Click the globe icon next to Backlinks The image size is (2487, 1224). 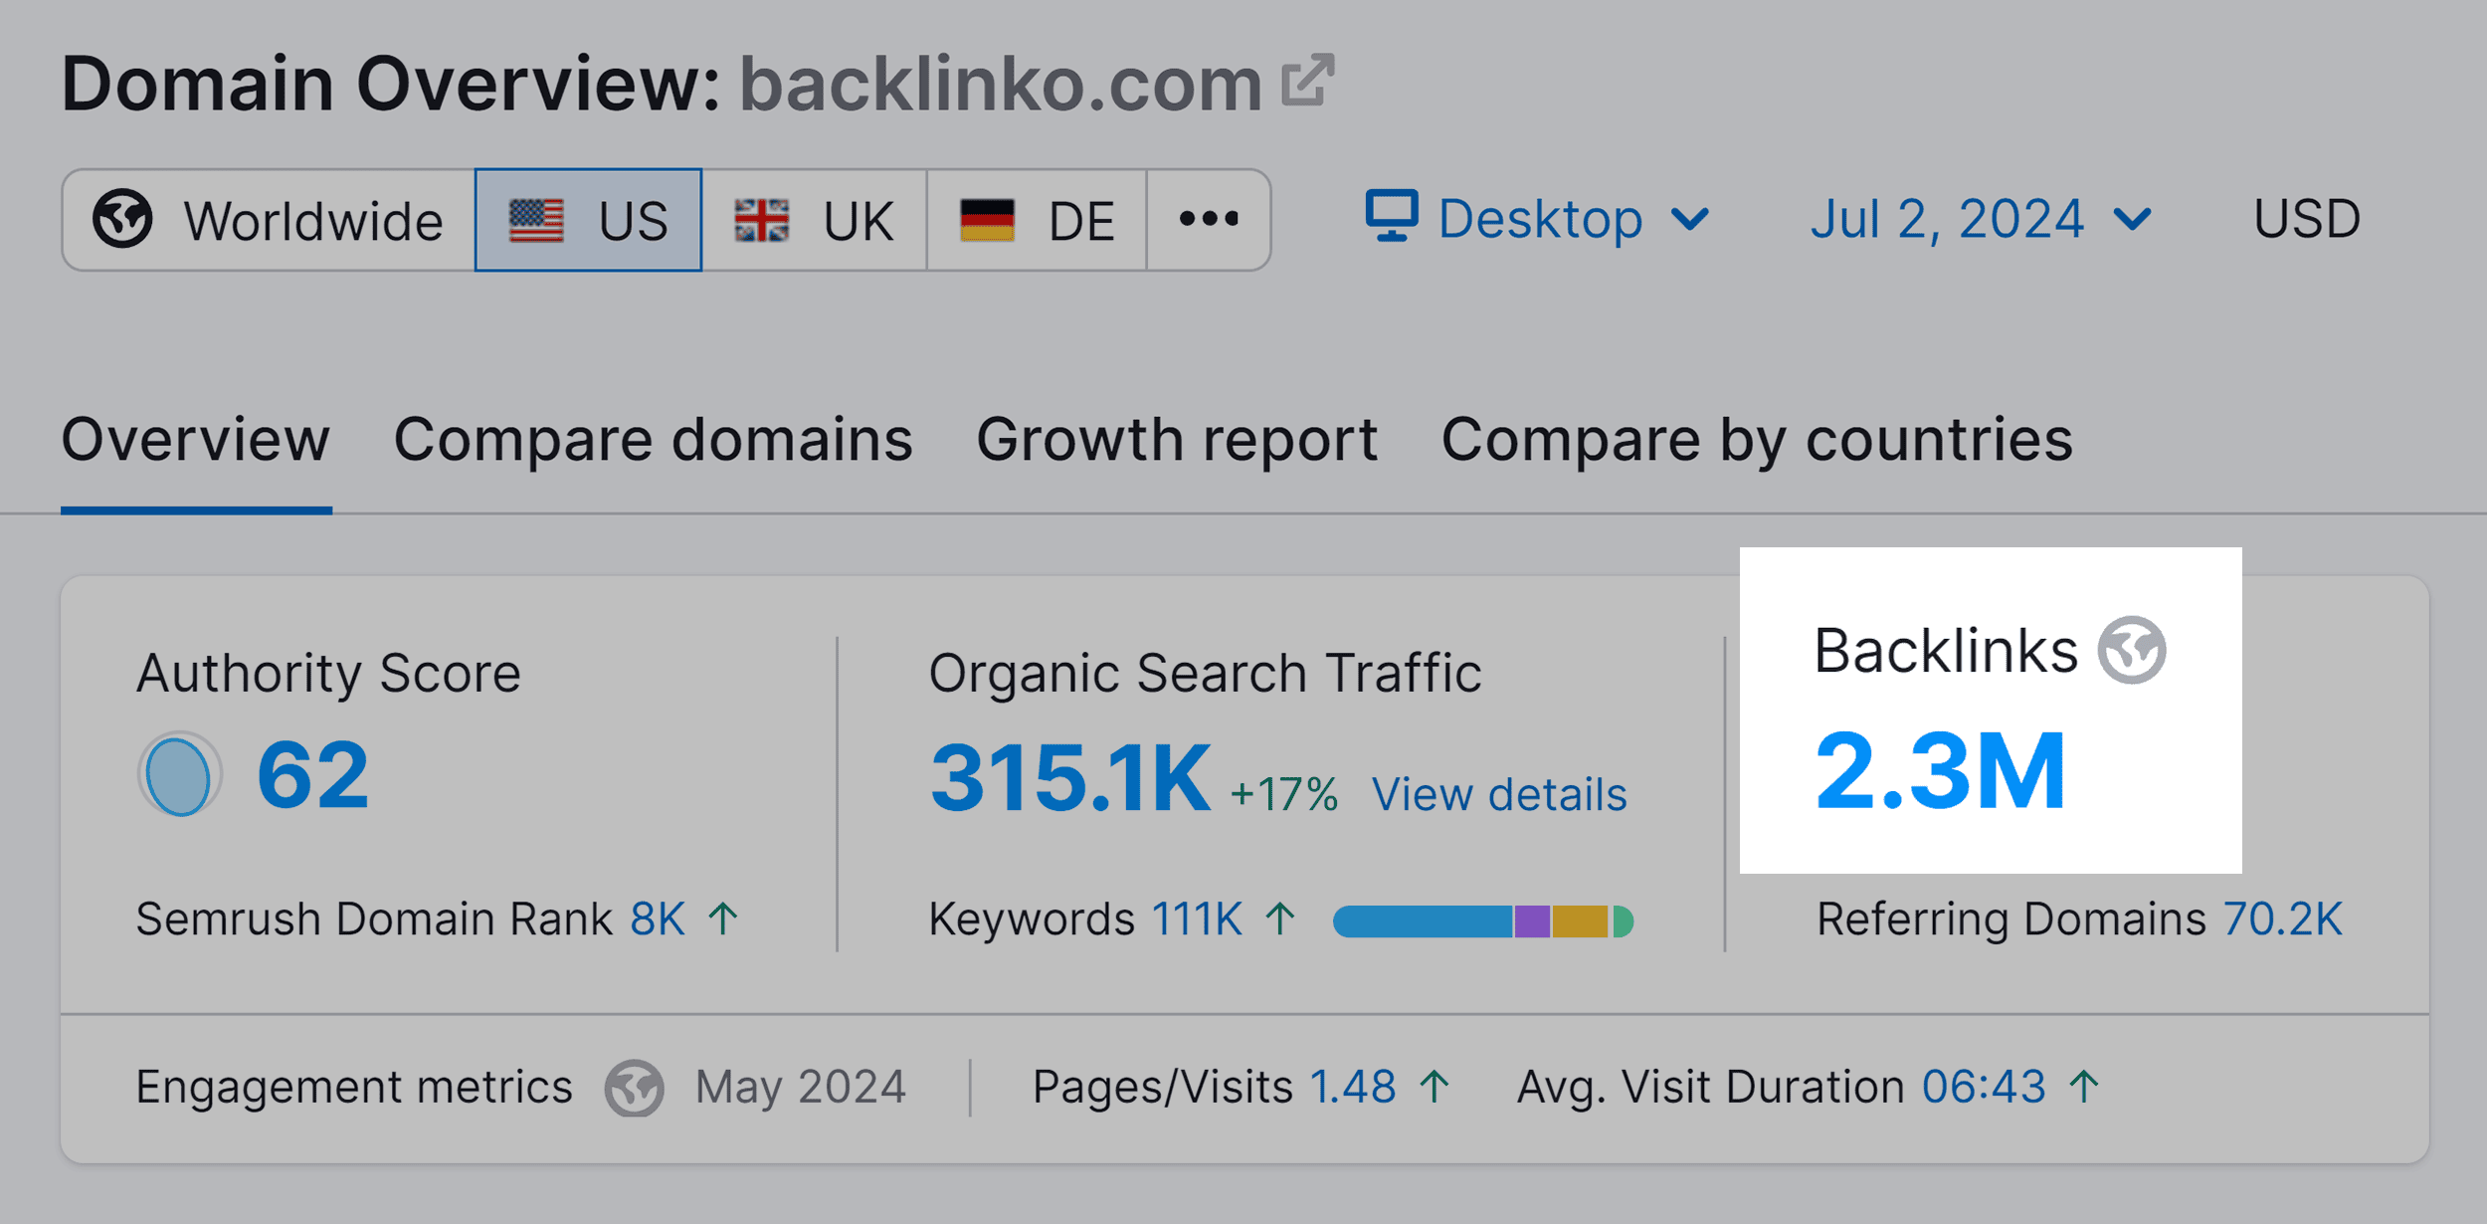[2135, 652]
